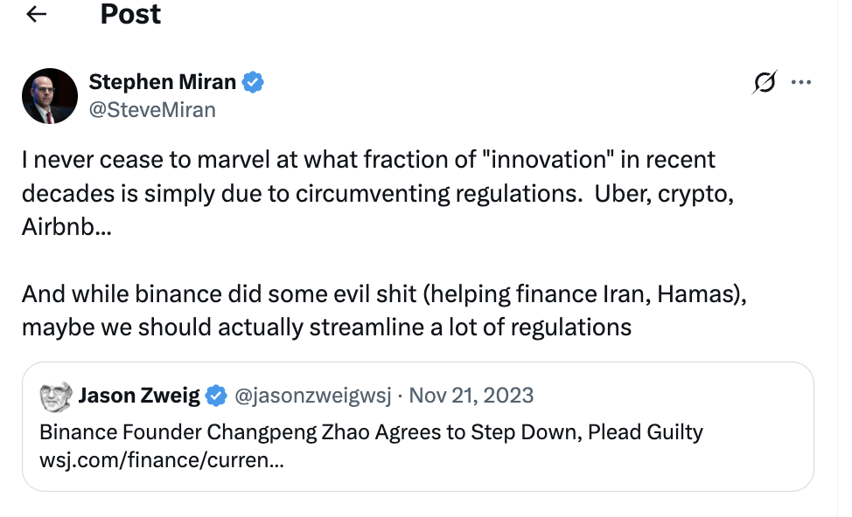Click Jason Zweig's verified badge
852x517 pixels.
pyautogui.click(x=215, y=396)
